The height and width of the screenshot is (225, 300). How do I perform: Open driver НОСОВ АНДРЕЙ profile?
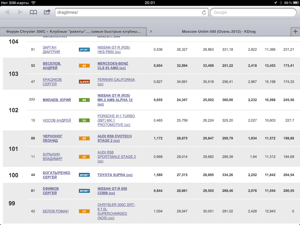(57, 120)
